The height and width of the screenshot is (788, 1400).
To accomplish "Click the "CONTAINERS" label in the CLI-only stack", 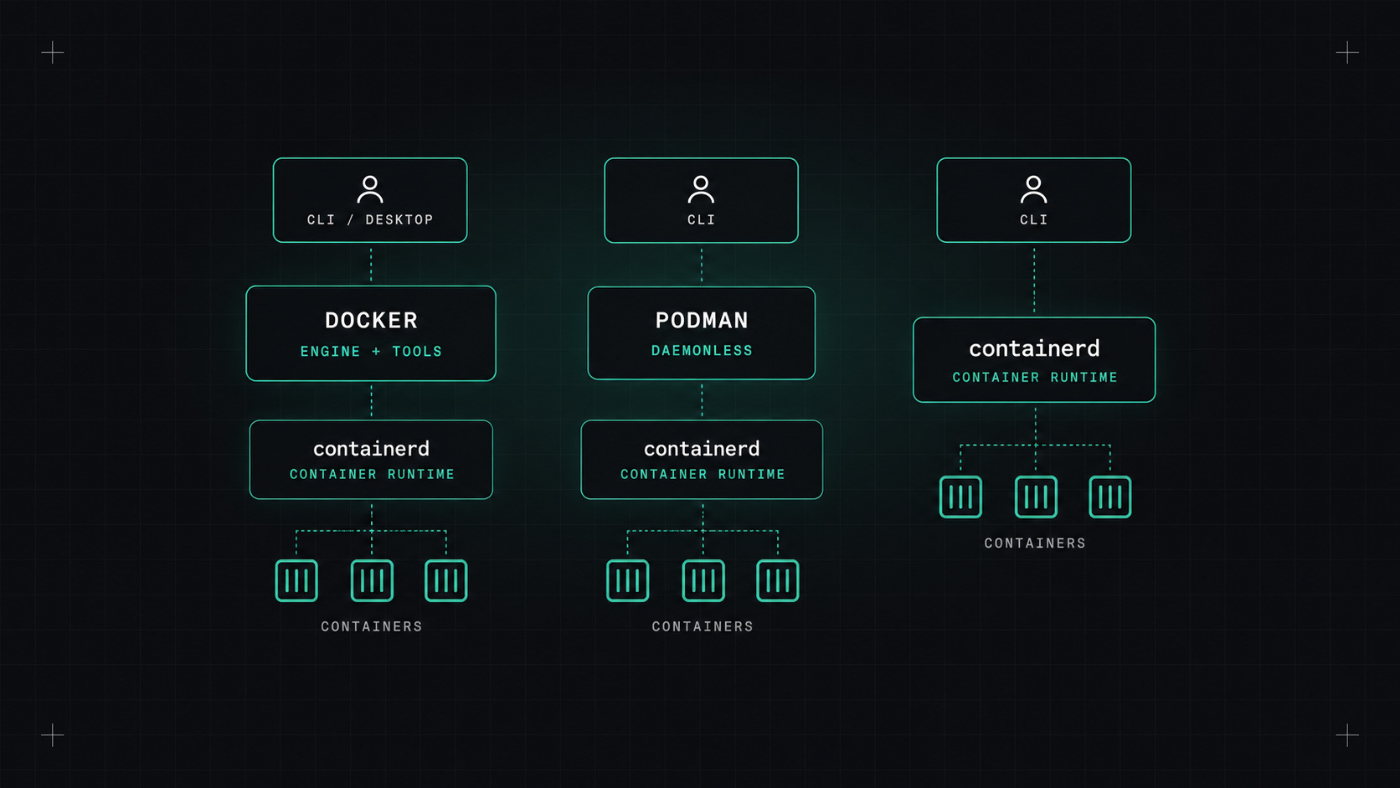I will [1035, 543].
